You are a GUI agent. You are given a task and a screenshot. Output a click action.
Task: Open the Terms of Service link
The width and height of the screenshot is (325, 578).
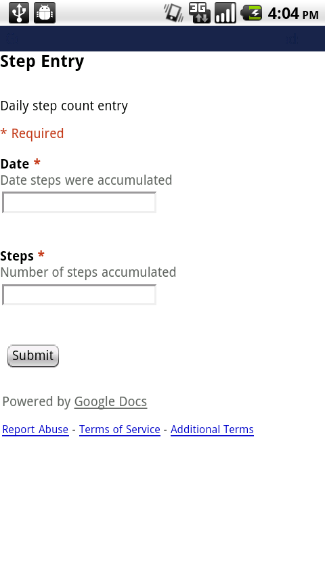coord(120,430)
